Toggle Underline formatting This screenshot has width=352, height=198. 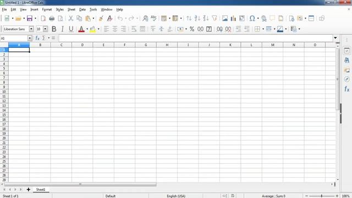click(71, 29)
